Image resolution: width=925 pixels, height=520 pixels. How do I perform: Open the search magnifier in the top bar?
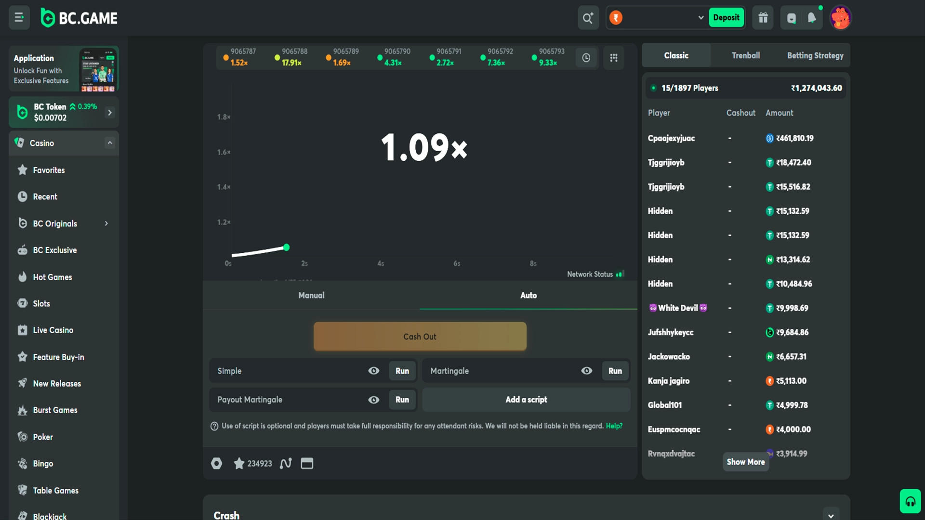[x=588, y=17]
